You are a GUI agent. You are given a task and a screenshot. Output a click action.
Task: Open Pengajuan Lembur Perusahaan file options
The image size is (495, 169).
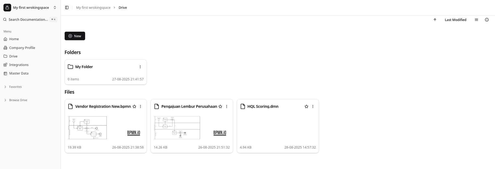click(x=227, y=106)
